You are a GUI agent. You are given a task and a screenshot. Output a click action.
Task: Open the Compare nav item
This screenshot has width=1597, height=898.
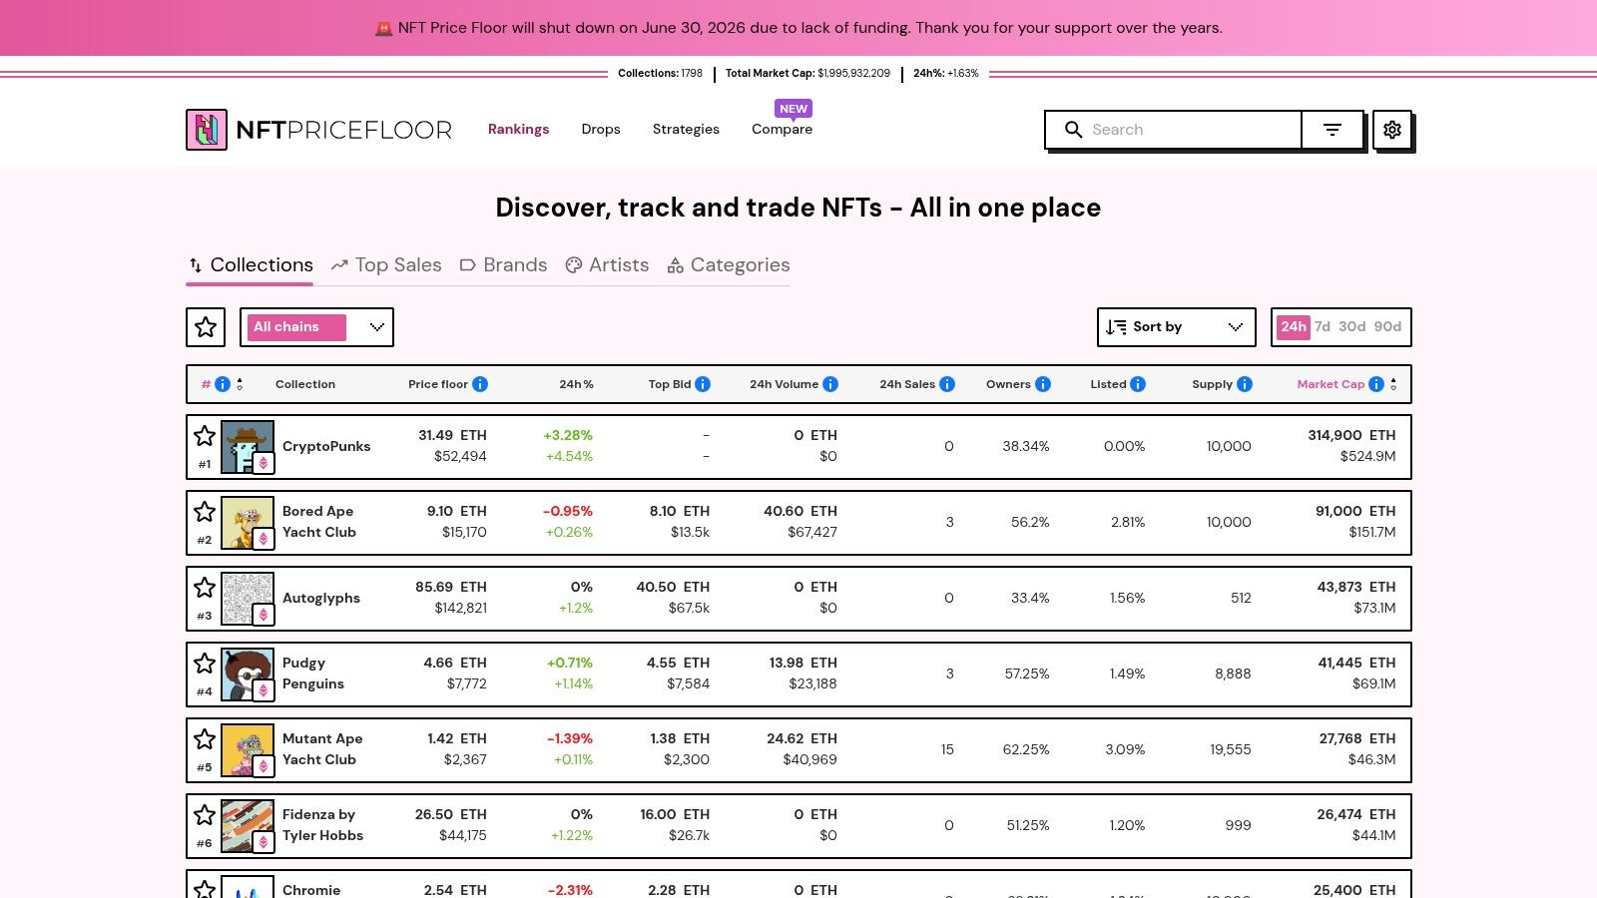click(783, 129)
